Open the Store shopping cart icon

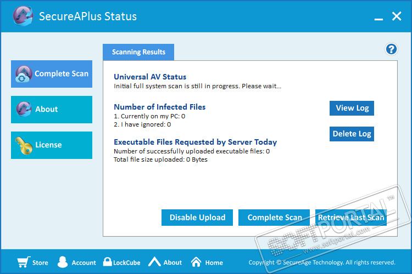coord(23,262)
